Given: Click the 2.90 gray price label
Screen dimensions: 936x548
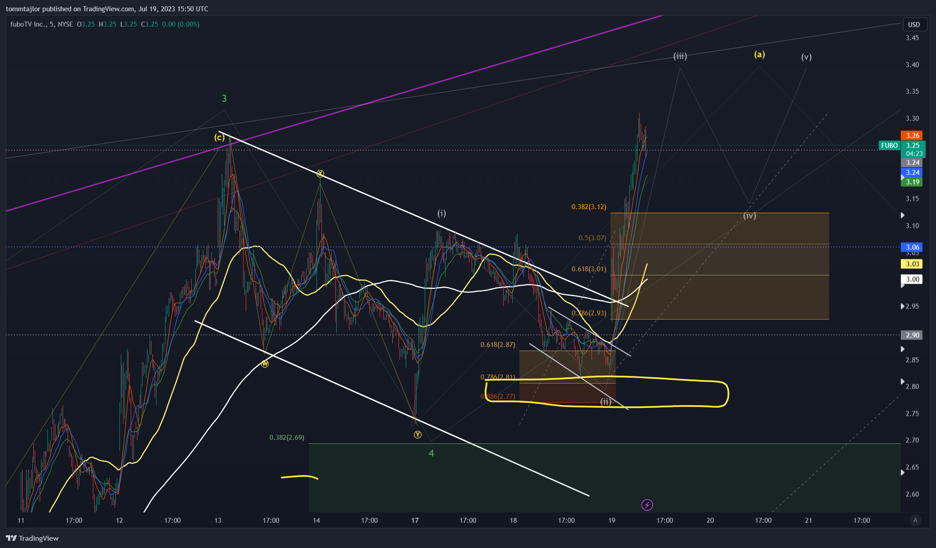Looking at the screenshot, I should (913, 335).
